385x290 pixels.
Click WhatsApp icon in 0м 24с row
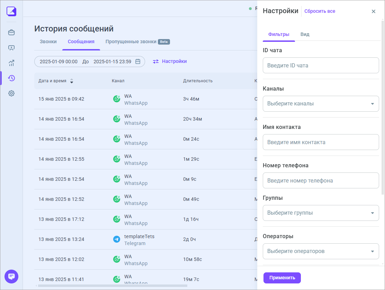[x=117, y=139]
